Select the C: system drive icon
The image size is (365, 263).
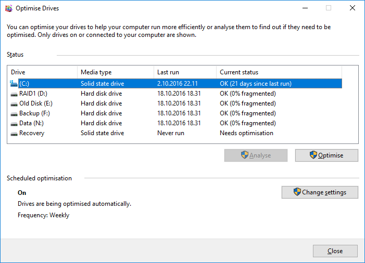tap(14, 84)
